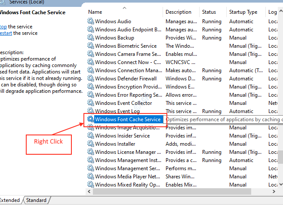Click the gear icon beside Windows Audio
This screenshot has width=283, height=205.
click(x=91, y=21)
